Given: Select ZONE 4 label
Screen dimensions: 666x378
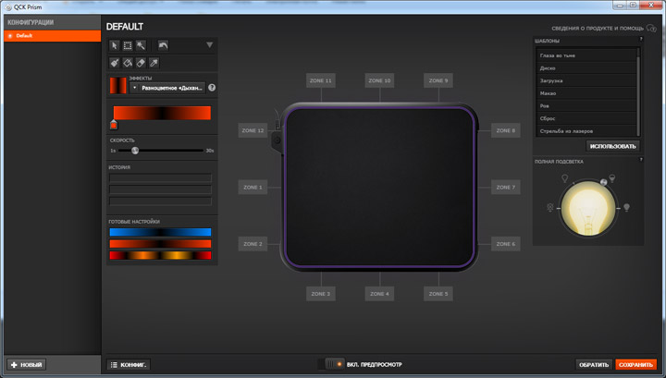Looking at the screenshot, I should pyautogui.click(x=379, y=294).
